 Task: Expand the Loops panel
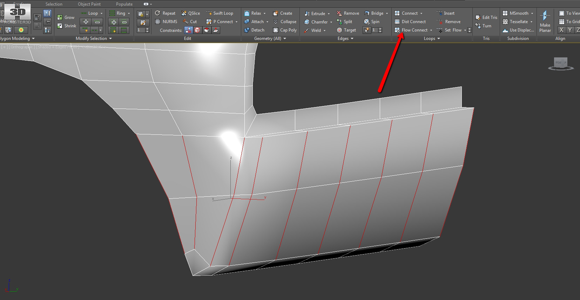[x=432, y=39]
